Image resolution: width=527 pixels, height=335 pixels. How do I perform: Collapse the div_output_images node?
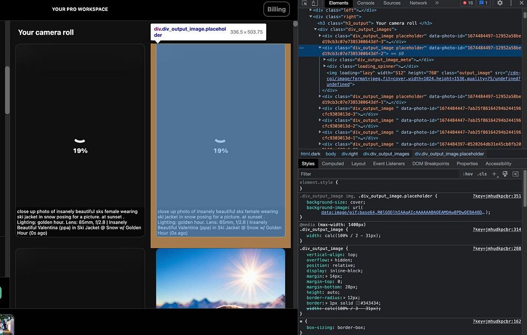pyautogui.click(x=315, y=29)
